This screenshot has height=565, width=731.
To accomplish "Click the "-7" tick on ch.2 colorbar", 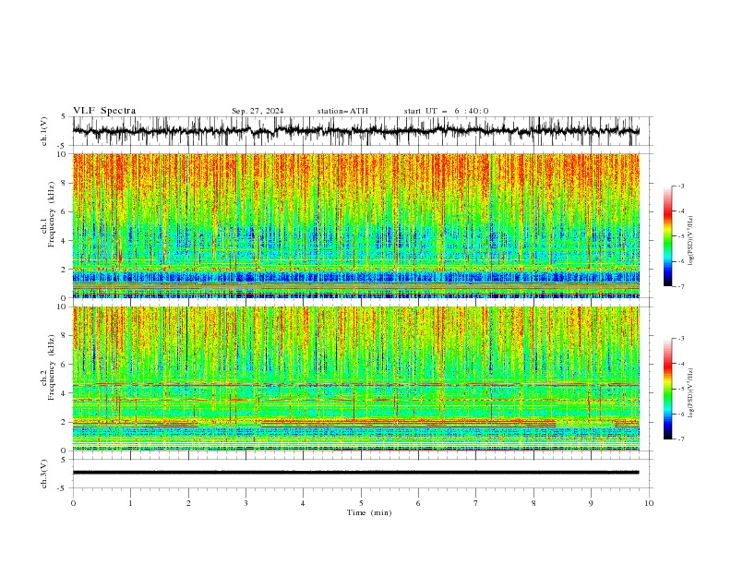I will (681, 439).
